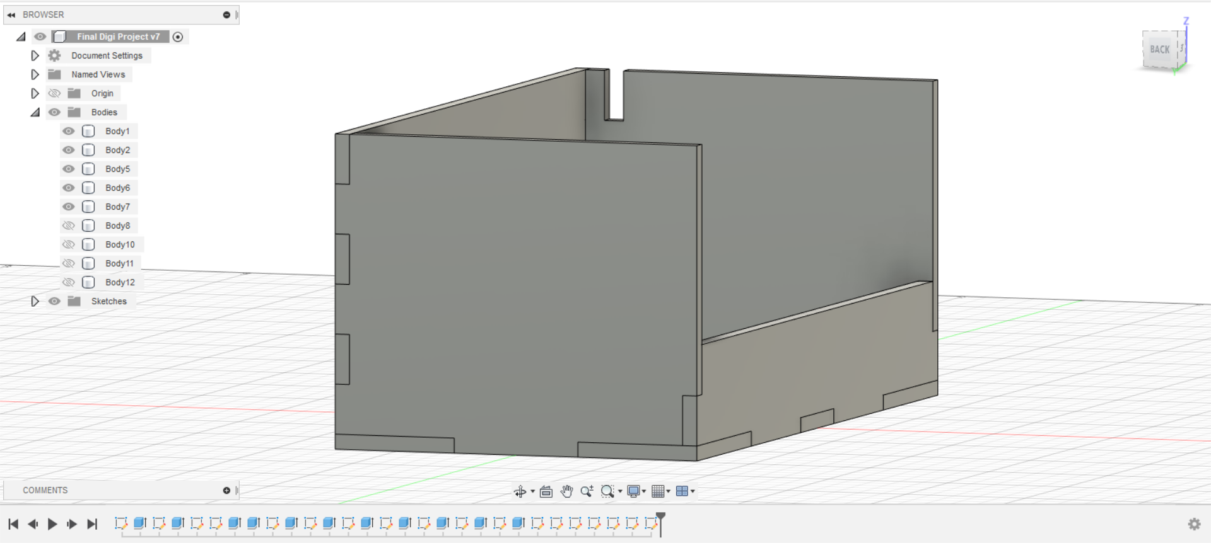1211x543 pixels.
Task: Collapse the Final Digi Project v7 root node
Action: point(21,37)
